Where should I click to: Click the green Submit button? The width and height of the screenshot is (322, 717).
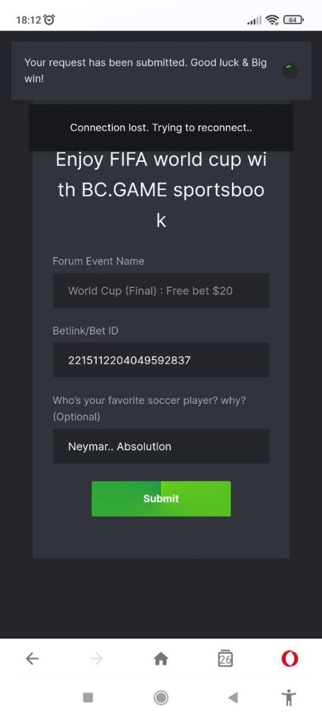[161, 498]
